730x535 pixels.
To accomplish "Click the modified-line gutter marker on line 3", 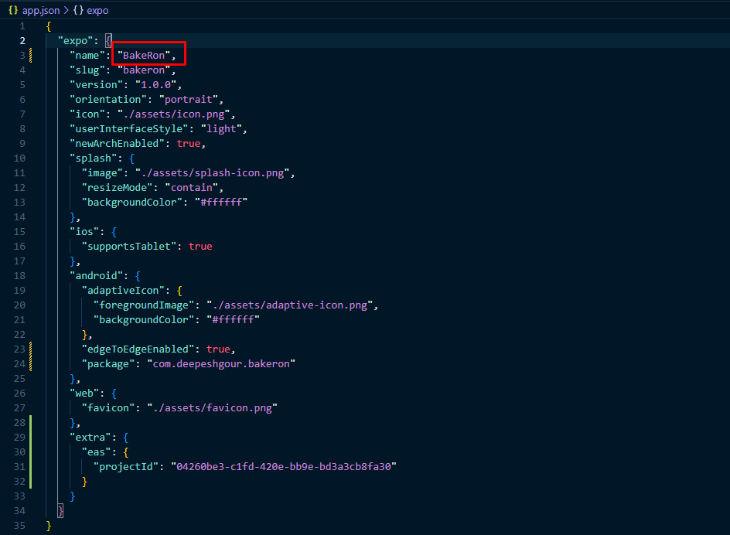I will coord(30,55).
